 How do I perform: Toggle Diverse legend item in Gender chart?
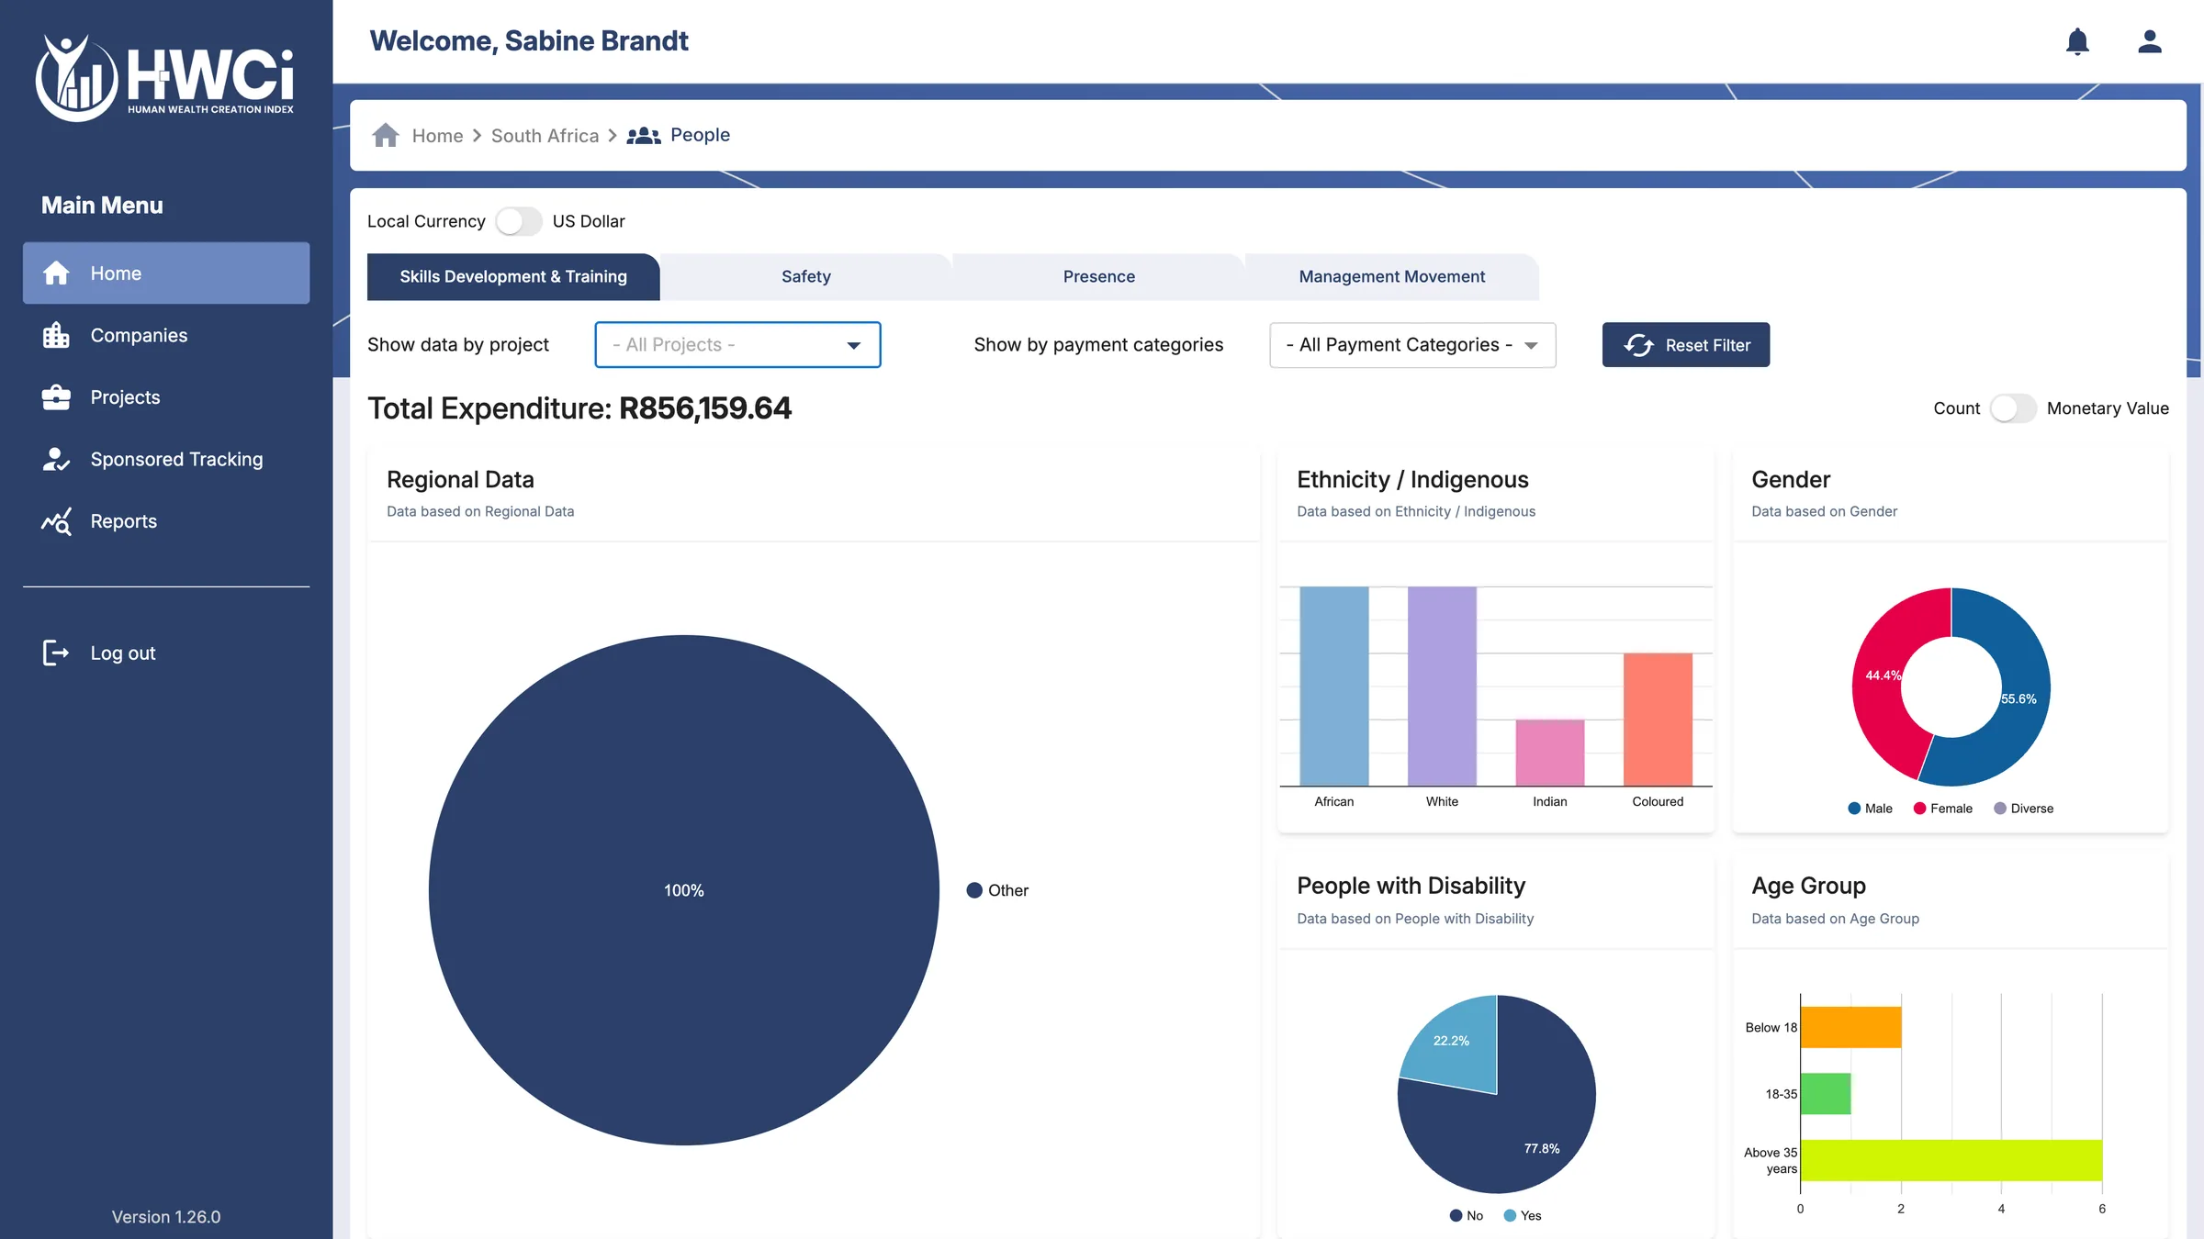[2023, 809]
